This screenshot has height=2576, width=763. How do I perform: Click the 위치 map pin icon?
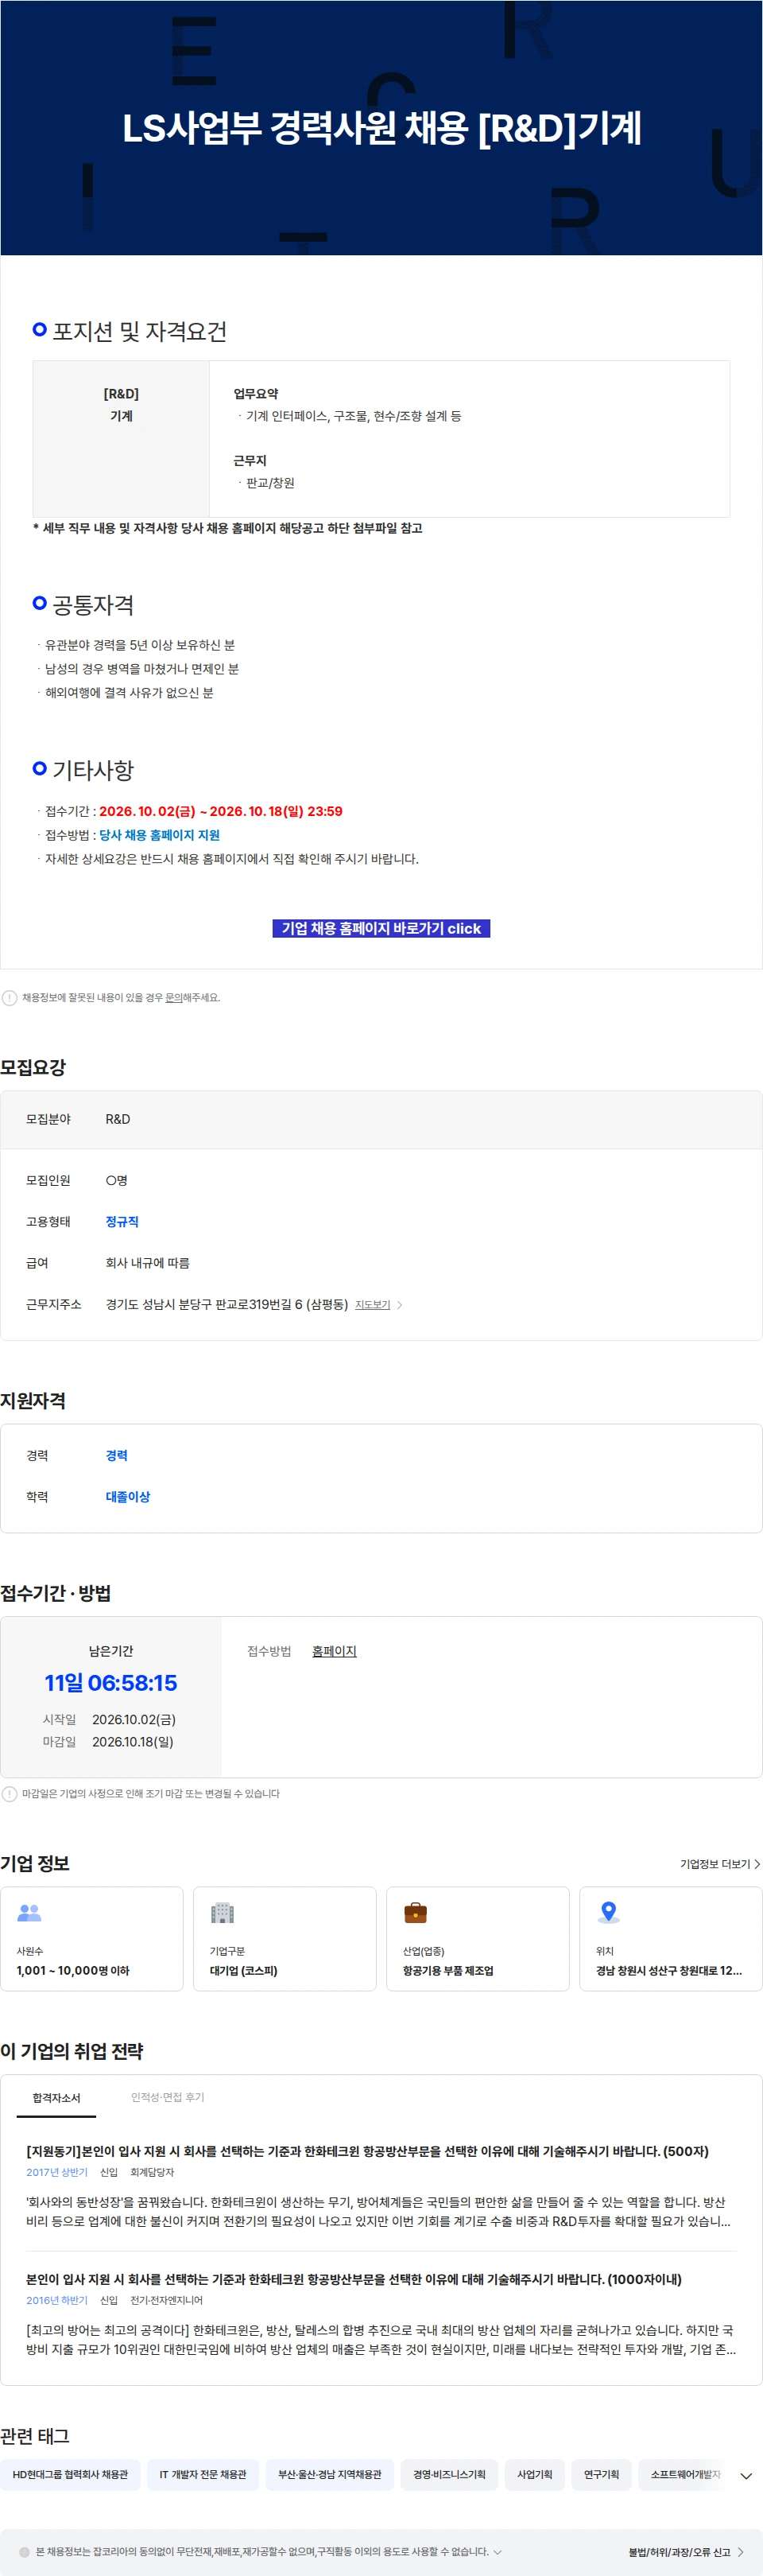coord(608,1912)
